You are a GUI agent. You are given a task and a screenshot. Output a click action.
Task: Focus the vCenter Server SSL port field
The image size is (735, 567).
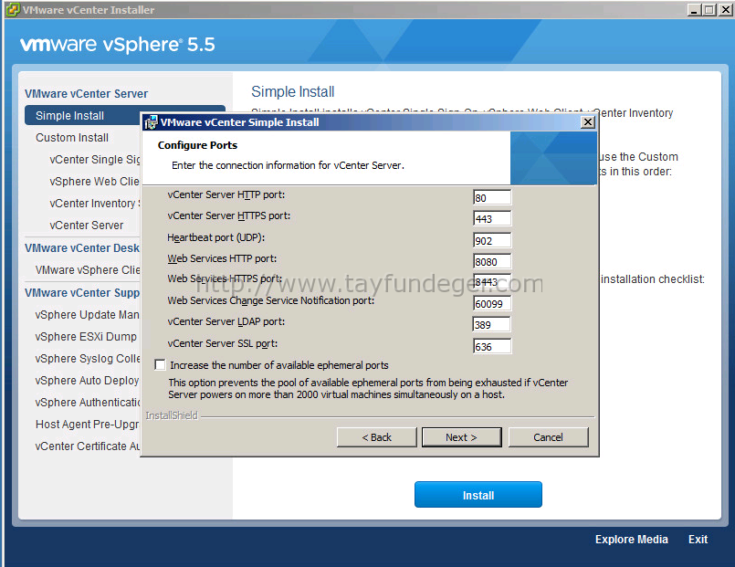(x=492, y=346)
